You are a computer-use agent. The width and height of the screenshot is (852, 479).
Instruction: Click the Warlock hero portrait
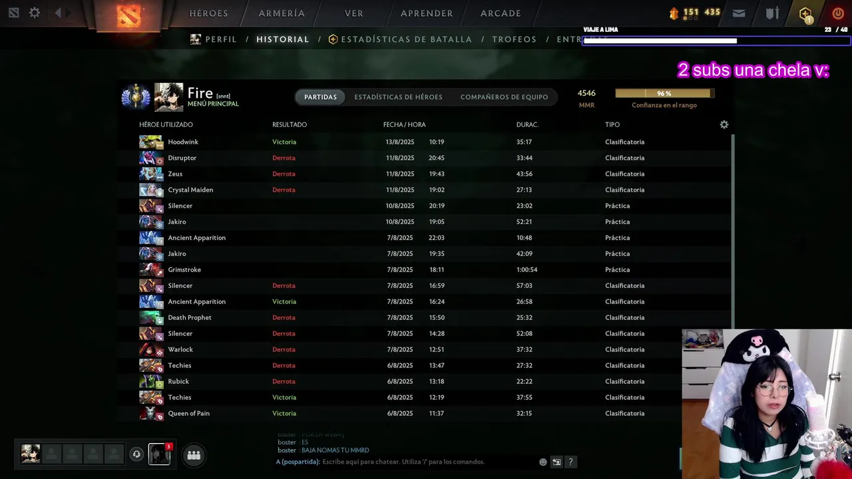coord(151,349)
